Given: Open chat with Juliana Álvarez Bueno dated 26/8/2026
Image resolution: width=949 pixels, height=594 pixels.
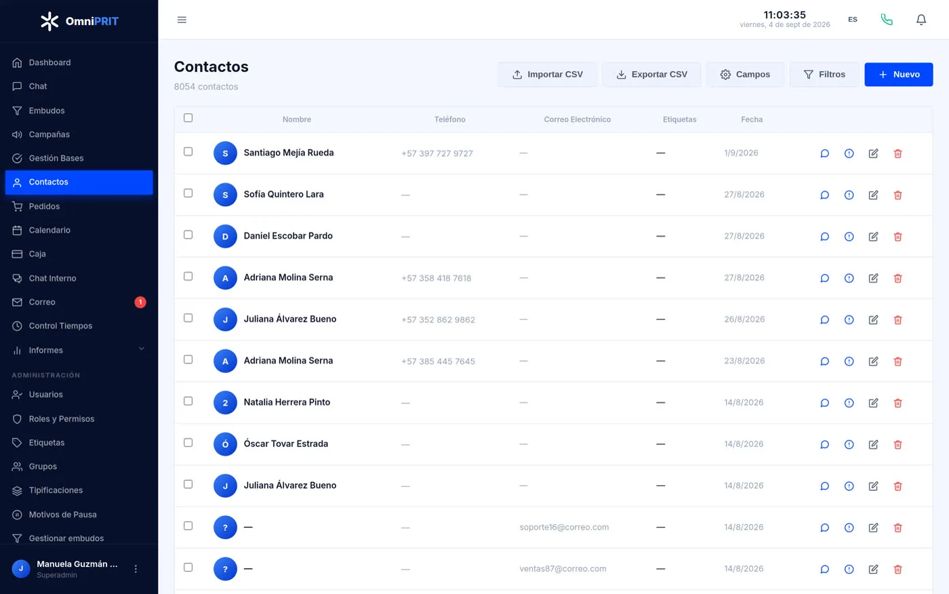Looking at the screenshot, I should coord(824,319).
